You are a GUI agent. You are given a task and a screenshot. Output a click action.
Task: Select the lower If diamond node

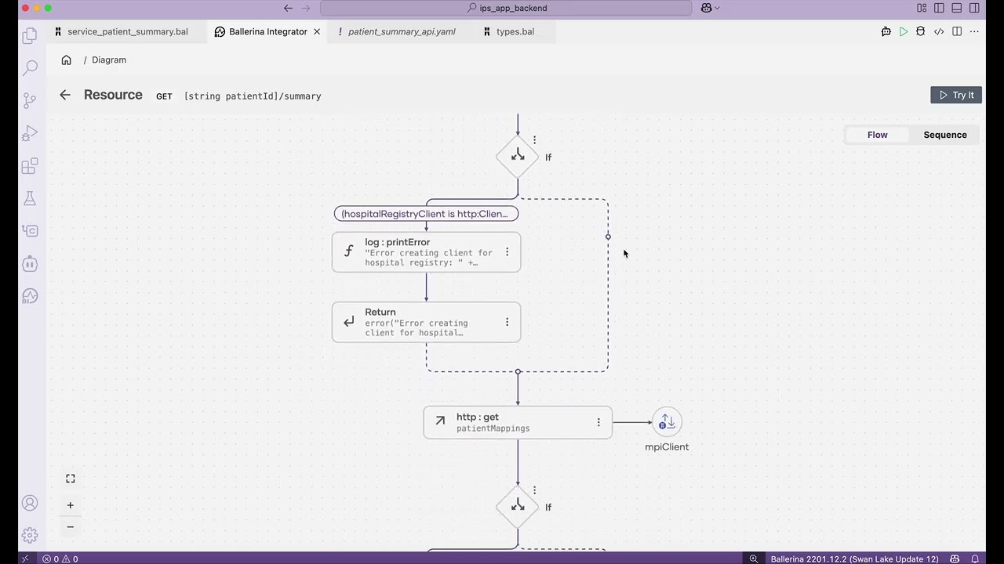pyautogui.click(x=518, y=507)
